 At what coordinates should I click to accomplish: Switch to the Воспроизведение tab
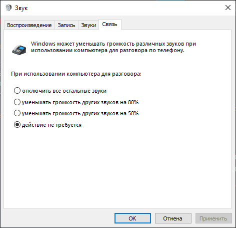29,25
